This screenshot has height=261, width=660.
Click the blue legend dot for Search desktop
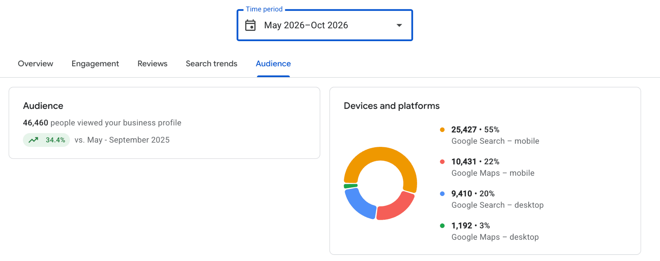pos(442,194)
